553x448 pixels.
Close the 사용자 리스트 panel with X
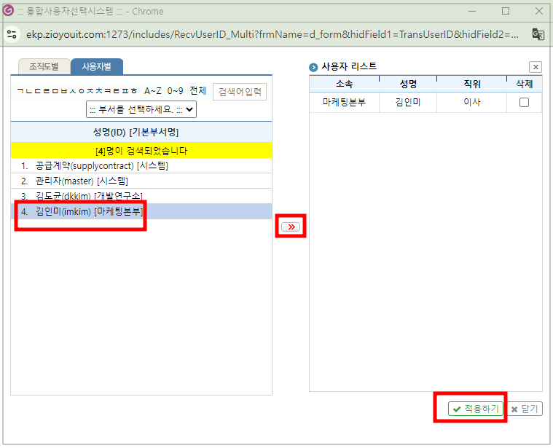[536, 67]
